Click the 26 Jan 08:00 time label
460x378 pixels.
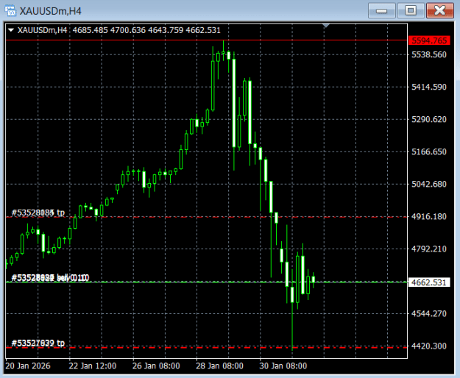(x=156, y=366)
